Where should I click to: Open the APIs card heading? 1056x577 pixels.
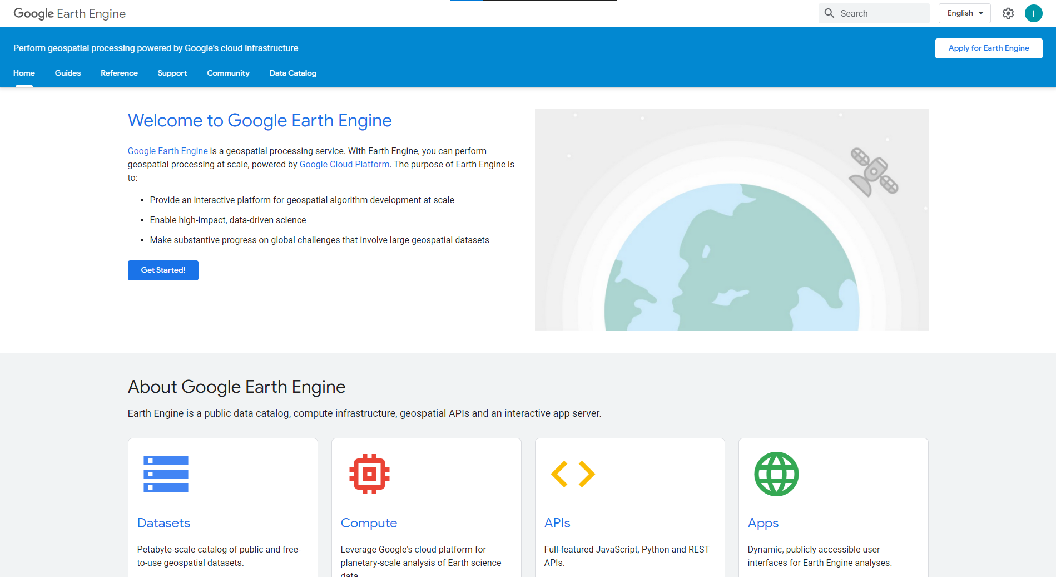click(x=557, y=523)
